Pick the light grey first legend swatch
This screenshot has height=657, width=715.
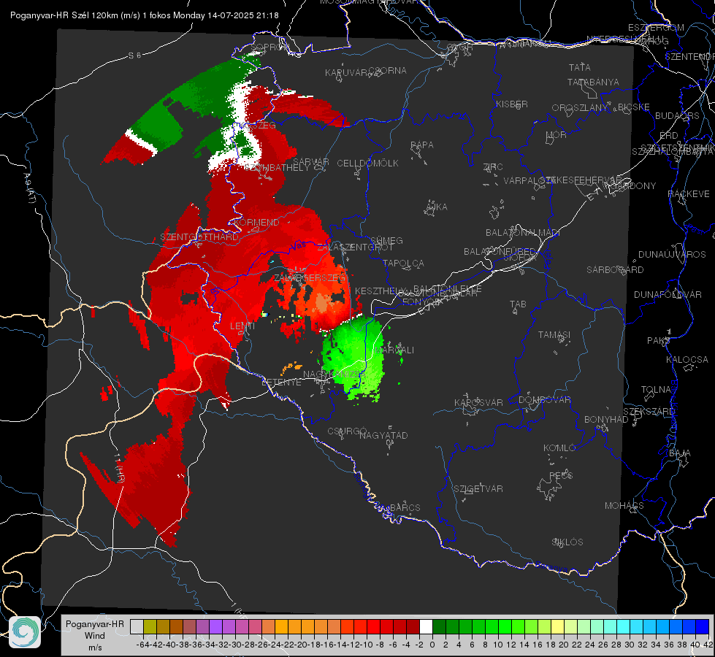pyautogui.click(x=137, y=626)
